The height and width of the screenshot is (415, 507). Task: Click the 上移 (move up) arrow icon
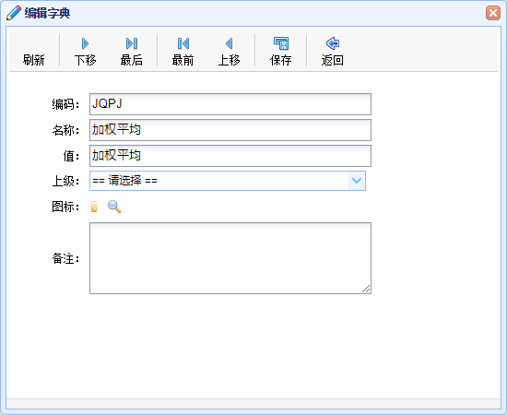pos(230,43)
